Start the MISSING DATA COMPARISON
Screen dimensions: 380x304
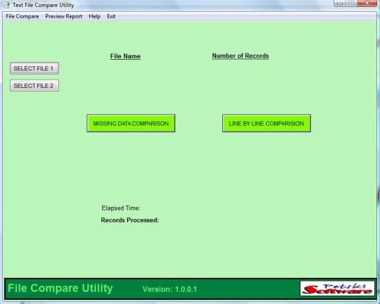tap(131, 123)
